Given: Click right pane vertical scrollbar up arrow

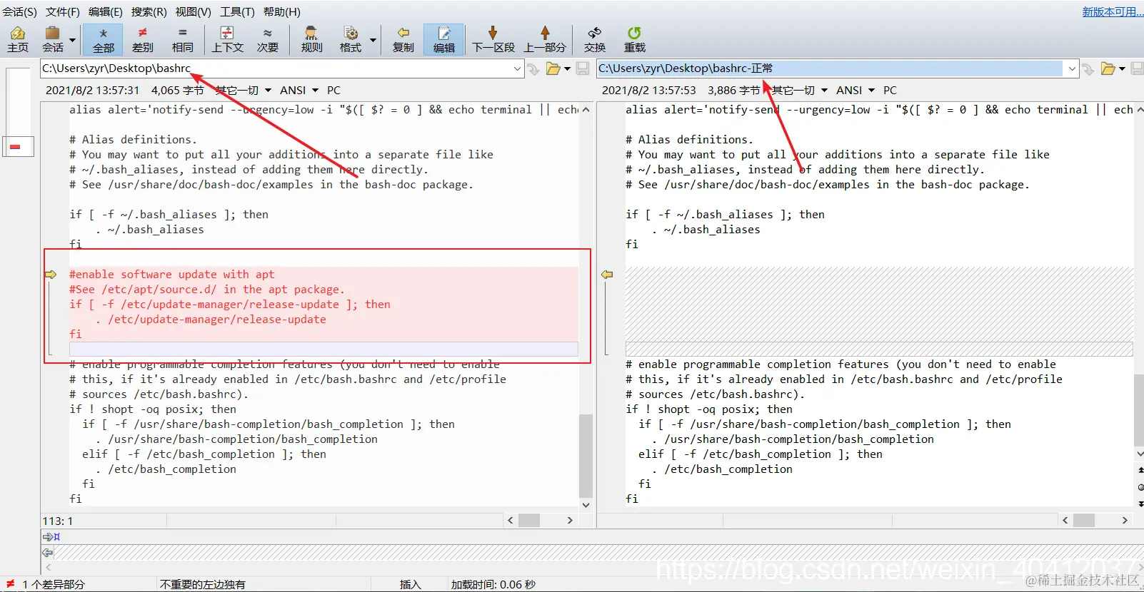Looking at the screenshot, I should [x=1140, y=110].
